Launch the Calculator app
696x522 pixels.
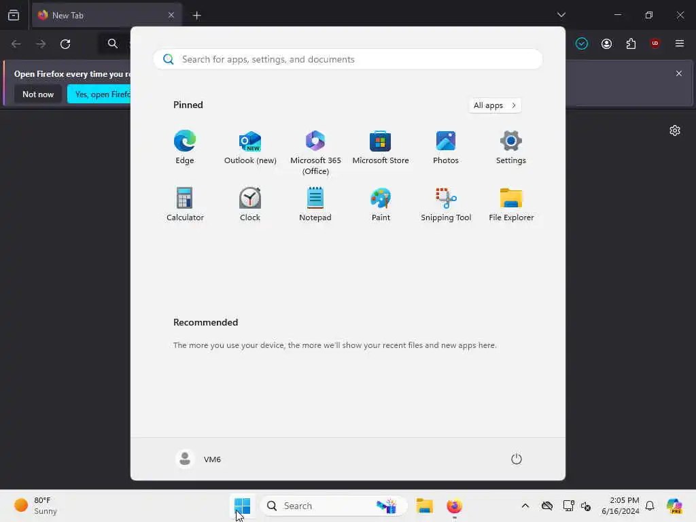[185, 204]
